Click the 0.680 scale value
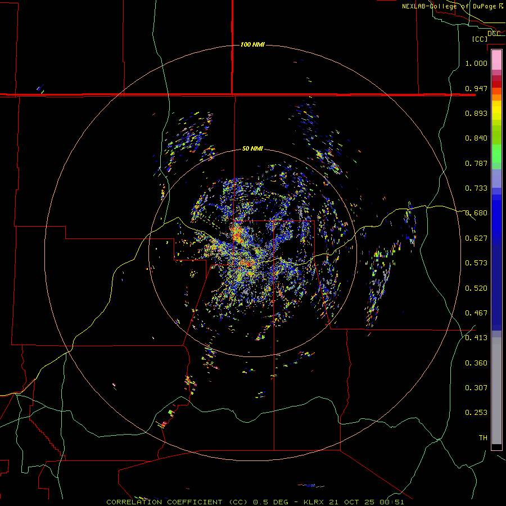The image size is (506, 506). [x=476, y=213]
